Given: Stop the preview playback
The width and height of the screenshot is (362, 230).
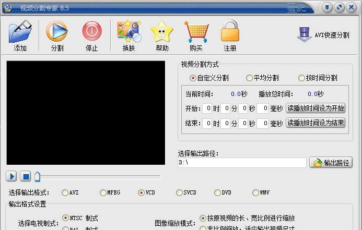Looking at the screenshot, I should [x=26, y=176].
